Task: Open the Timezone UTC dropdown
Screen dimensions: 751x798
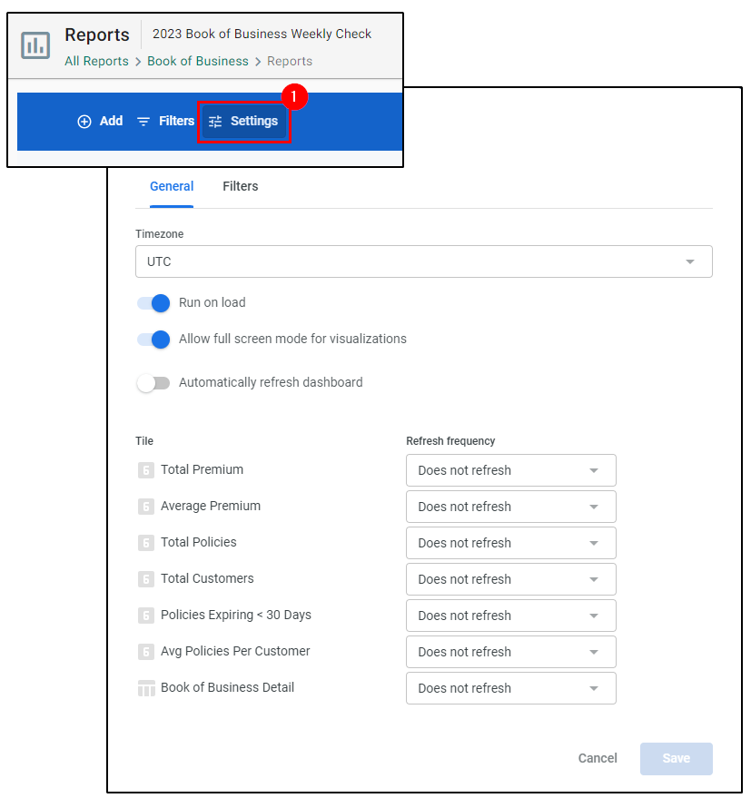Action: [423, 261]
